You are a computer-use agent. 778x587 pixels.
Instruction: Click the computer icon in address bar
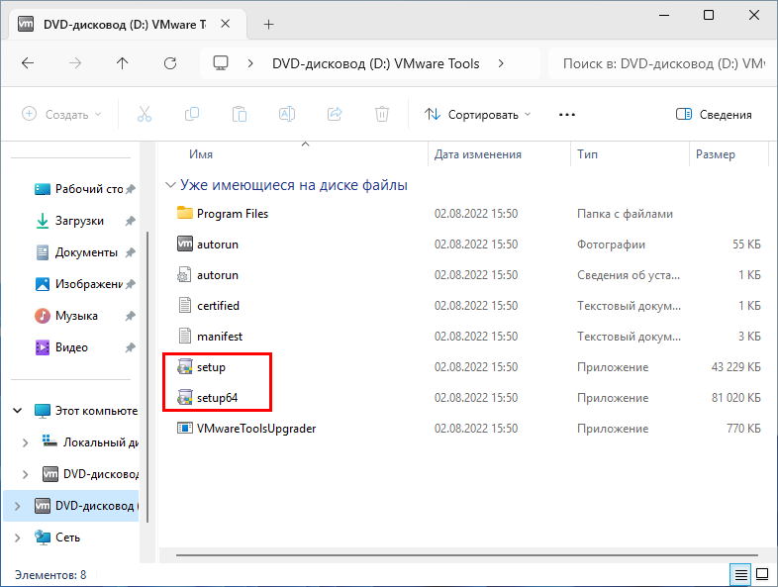(221, 63)
